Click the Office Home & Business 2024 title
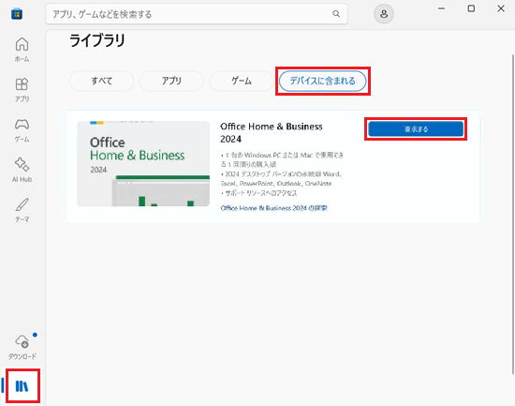 tap(272, 132)
